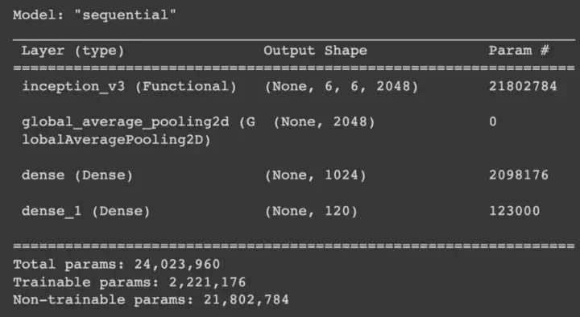Click the Output Shape column header
This screenshot has height=317, width=580.
coord(315,51)
